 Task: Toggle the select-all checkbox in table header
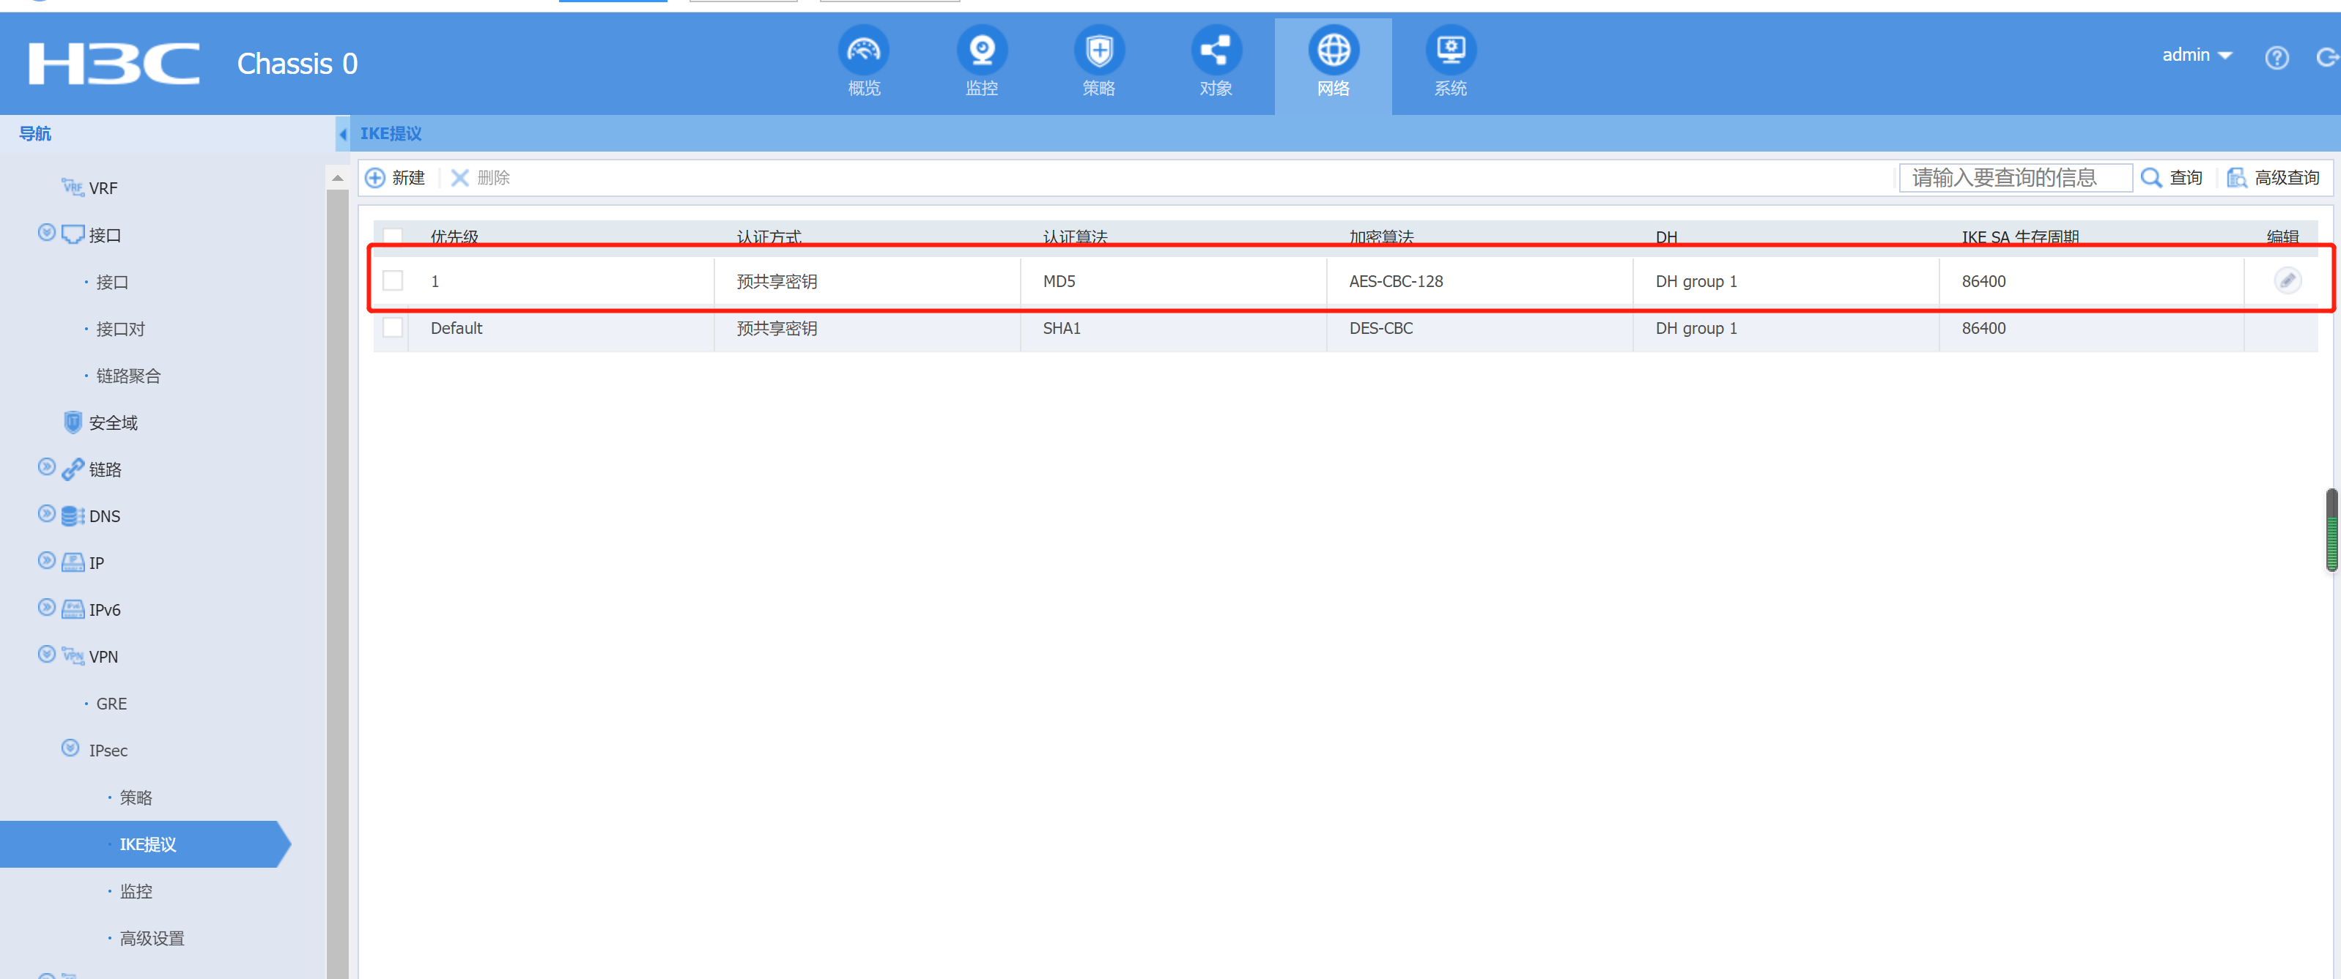tap(393, 234)
